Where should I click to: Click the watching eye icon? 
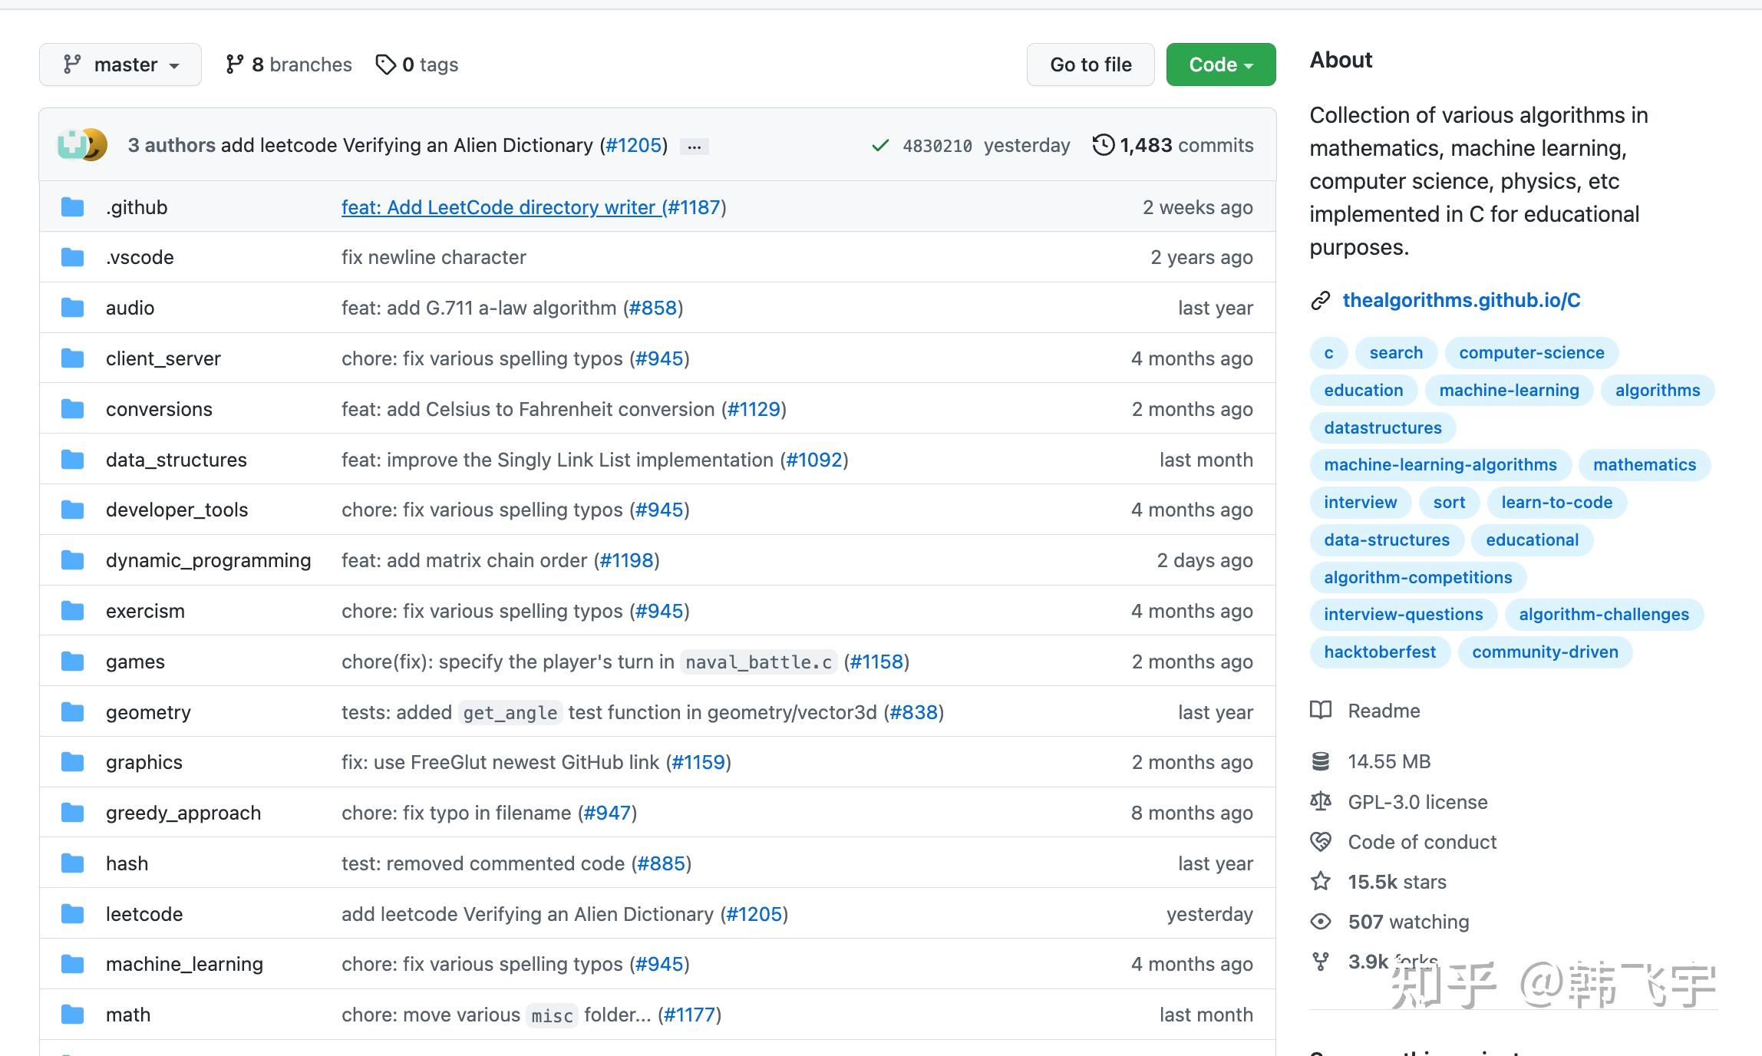pos(1320,922)
